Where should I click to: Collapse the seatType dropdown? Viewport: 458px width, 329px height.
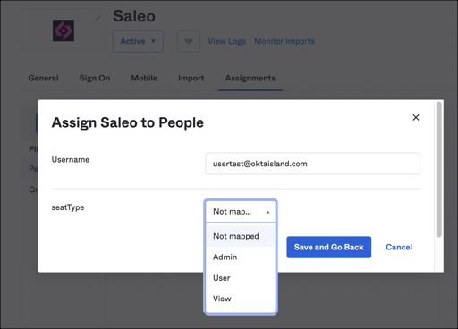point(241,212)
